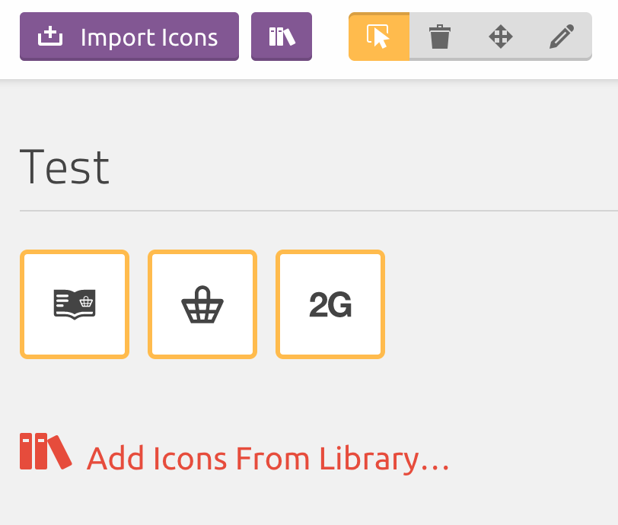Click the Library… word in red link
This screenshot has height=525, width=618.
coord(384,458)
